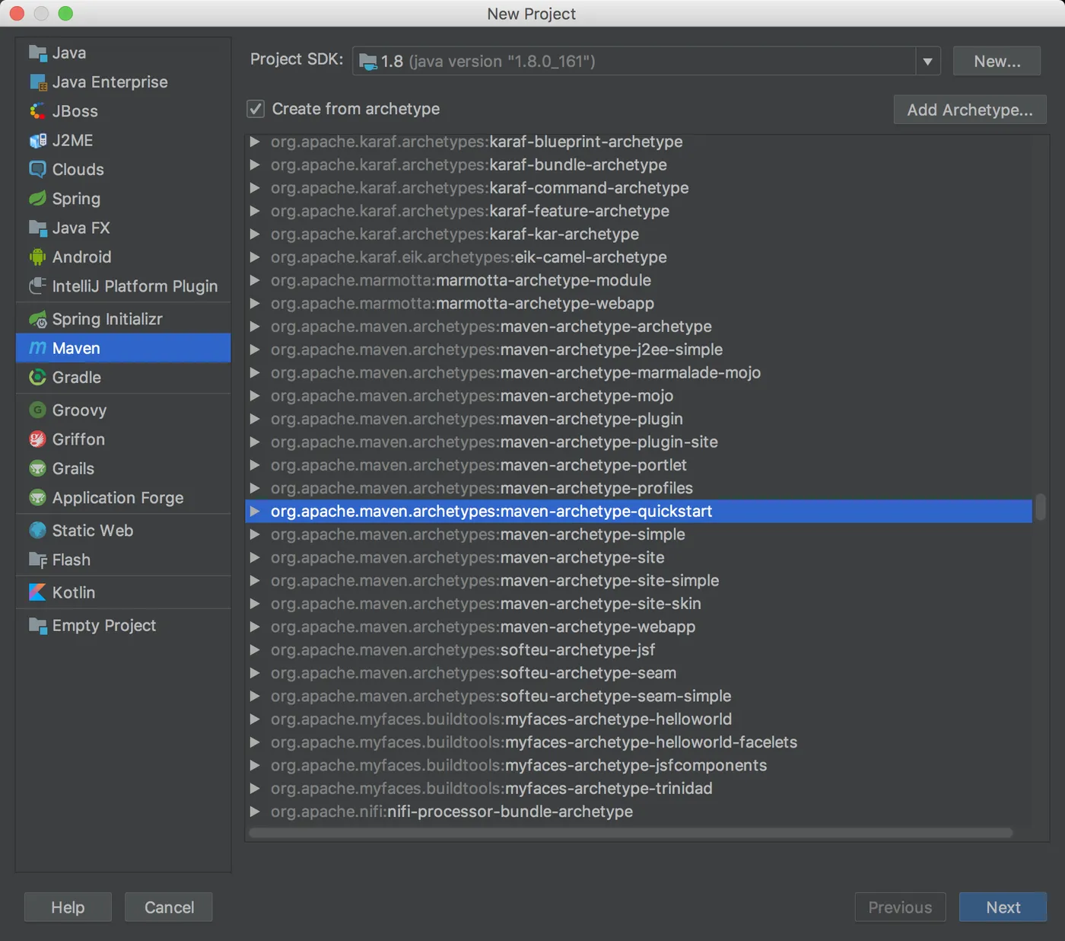Select the Application Forge icon

point(37,498)
